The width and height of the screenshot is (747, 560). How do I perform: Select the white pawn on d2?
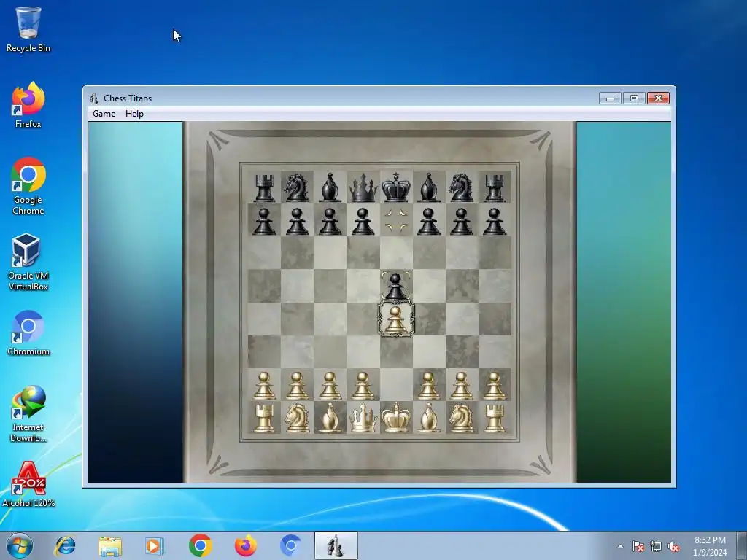363,386
